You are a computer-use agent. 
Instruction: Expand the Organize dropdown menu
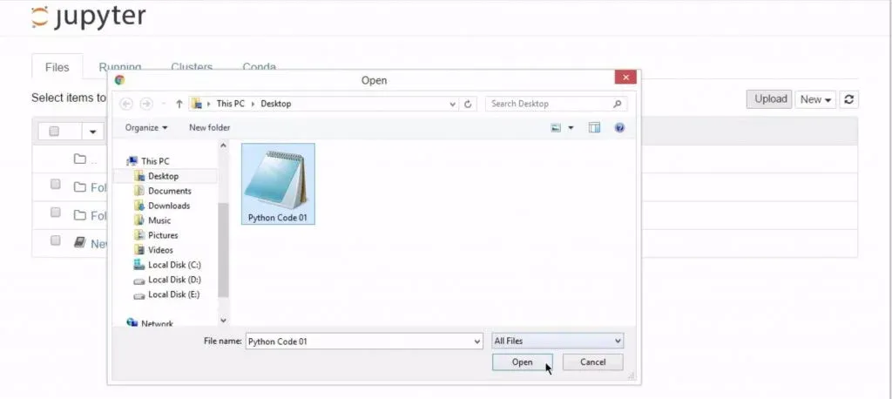coord(146,127)
